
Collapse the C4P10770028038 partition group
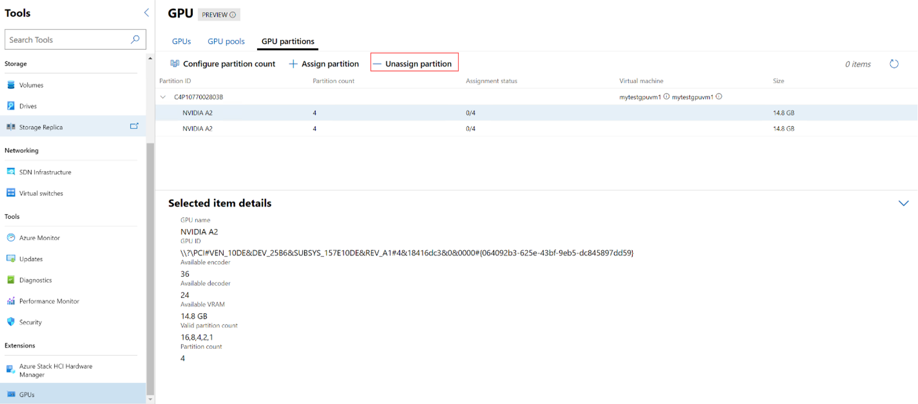click(x=163, y=97)
